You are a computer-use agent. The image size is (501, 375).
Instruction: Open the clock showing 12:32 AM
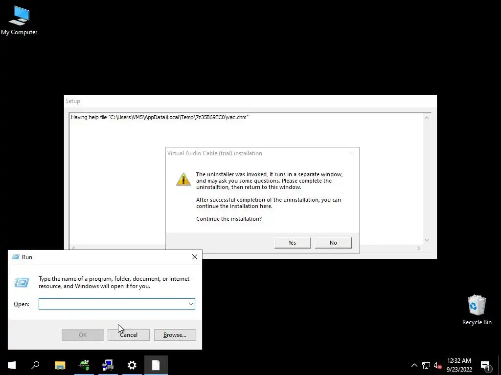click(x=459, y=365)
